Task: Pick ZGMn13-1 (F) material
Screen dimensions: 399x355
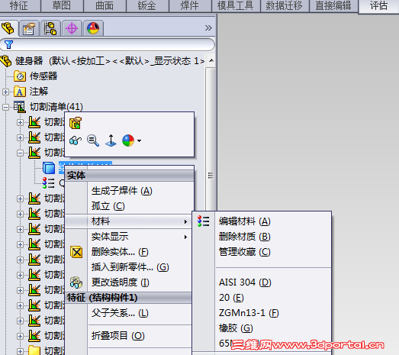Action: (x=249, y=313)
